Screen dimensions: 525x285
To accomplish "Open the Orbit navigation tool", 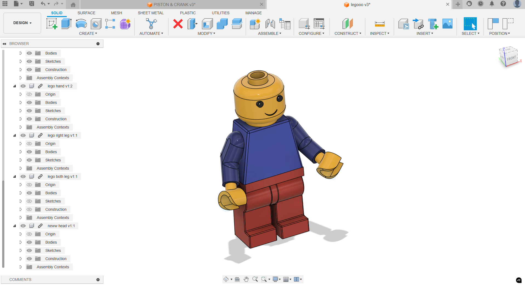I will [226, 279].
